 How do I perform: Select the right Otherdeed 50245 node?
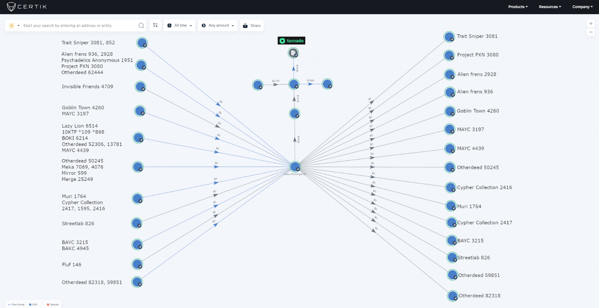450,167
